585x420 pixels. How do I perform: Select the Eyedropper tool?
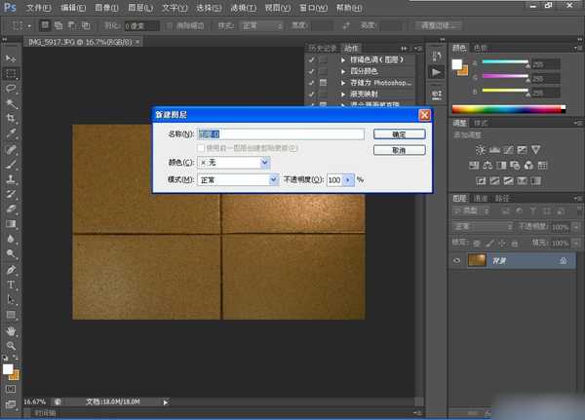point(12,133)
